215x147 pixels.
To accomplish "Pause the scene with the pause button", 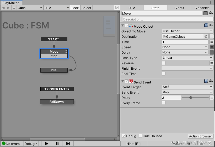I will pyautogui.click(x=57, y=144).
